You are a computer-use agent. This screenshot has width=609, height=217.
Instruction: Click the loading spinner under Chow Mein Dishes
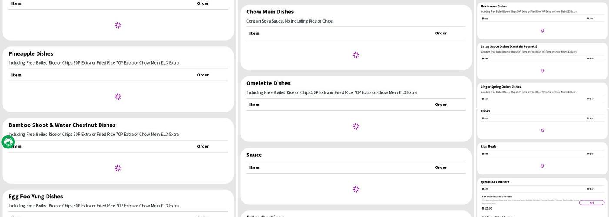coord(356,55)
